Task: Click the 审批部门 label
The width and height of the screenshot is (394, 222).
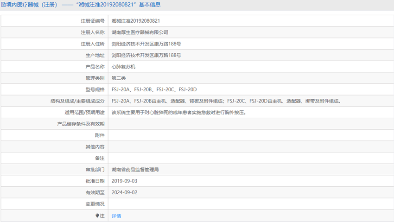Action: [95, 170]
